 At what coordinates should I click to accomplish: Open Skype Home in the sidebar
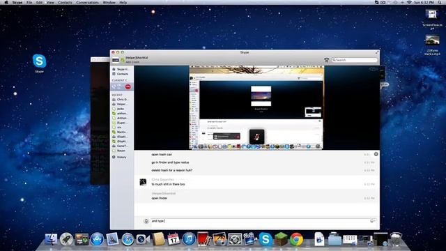(121, 69)
